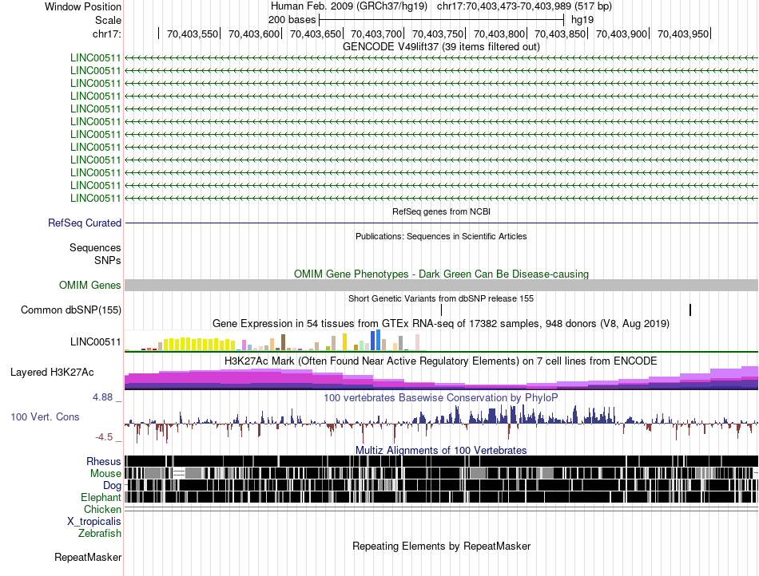Open the Multiz Alignments of 100 Vertebrates title
The image size is (759, 576).
pyautogui.click(x=441, y=450)
